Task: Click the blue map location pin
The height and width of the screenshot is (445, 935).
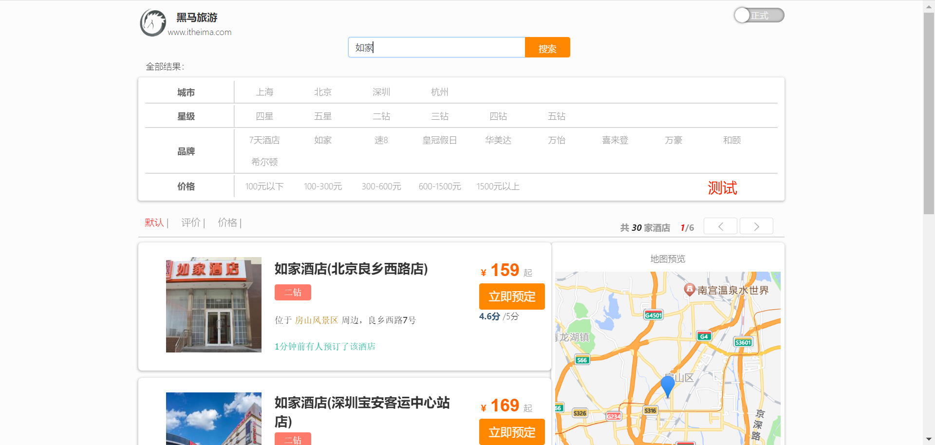Action: click(x=668, y=387)
